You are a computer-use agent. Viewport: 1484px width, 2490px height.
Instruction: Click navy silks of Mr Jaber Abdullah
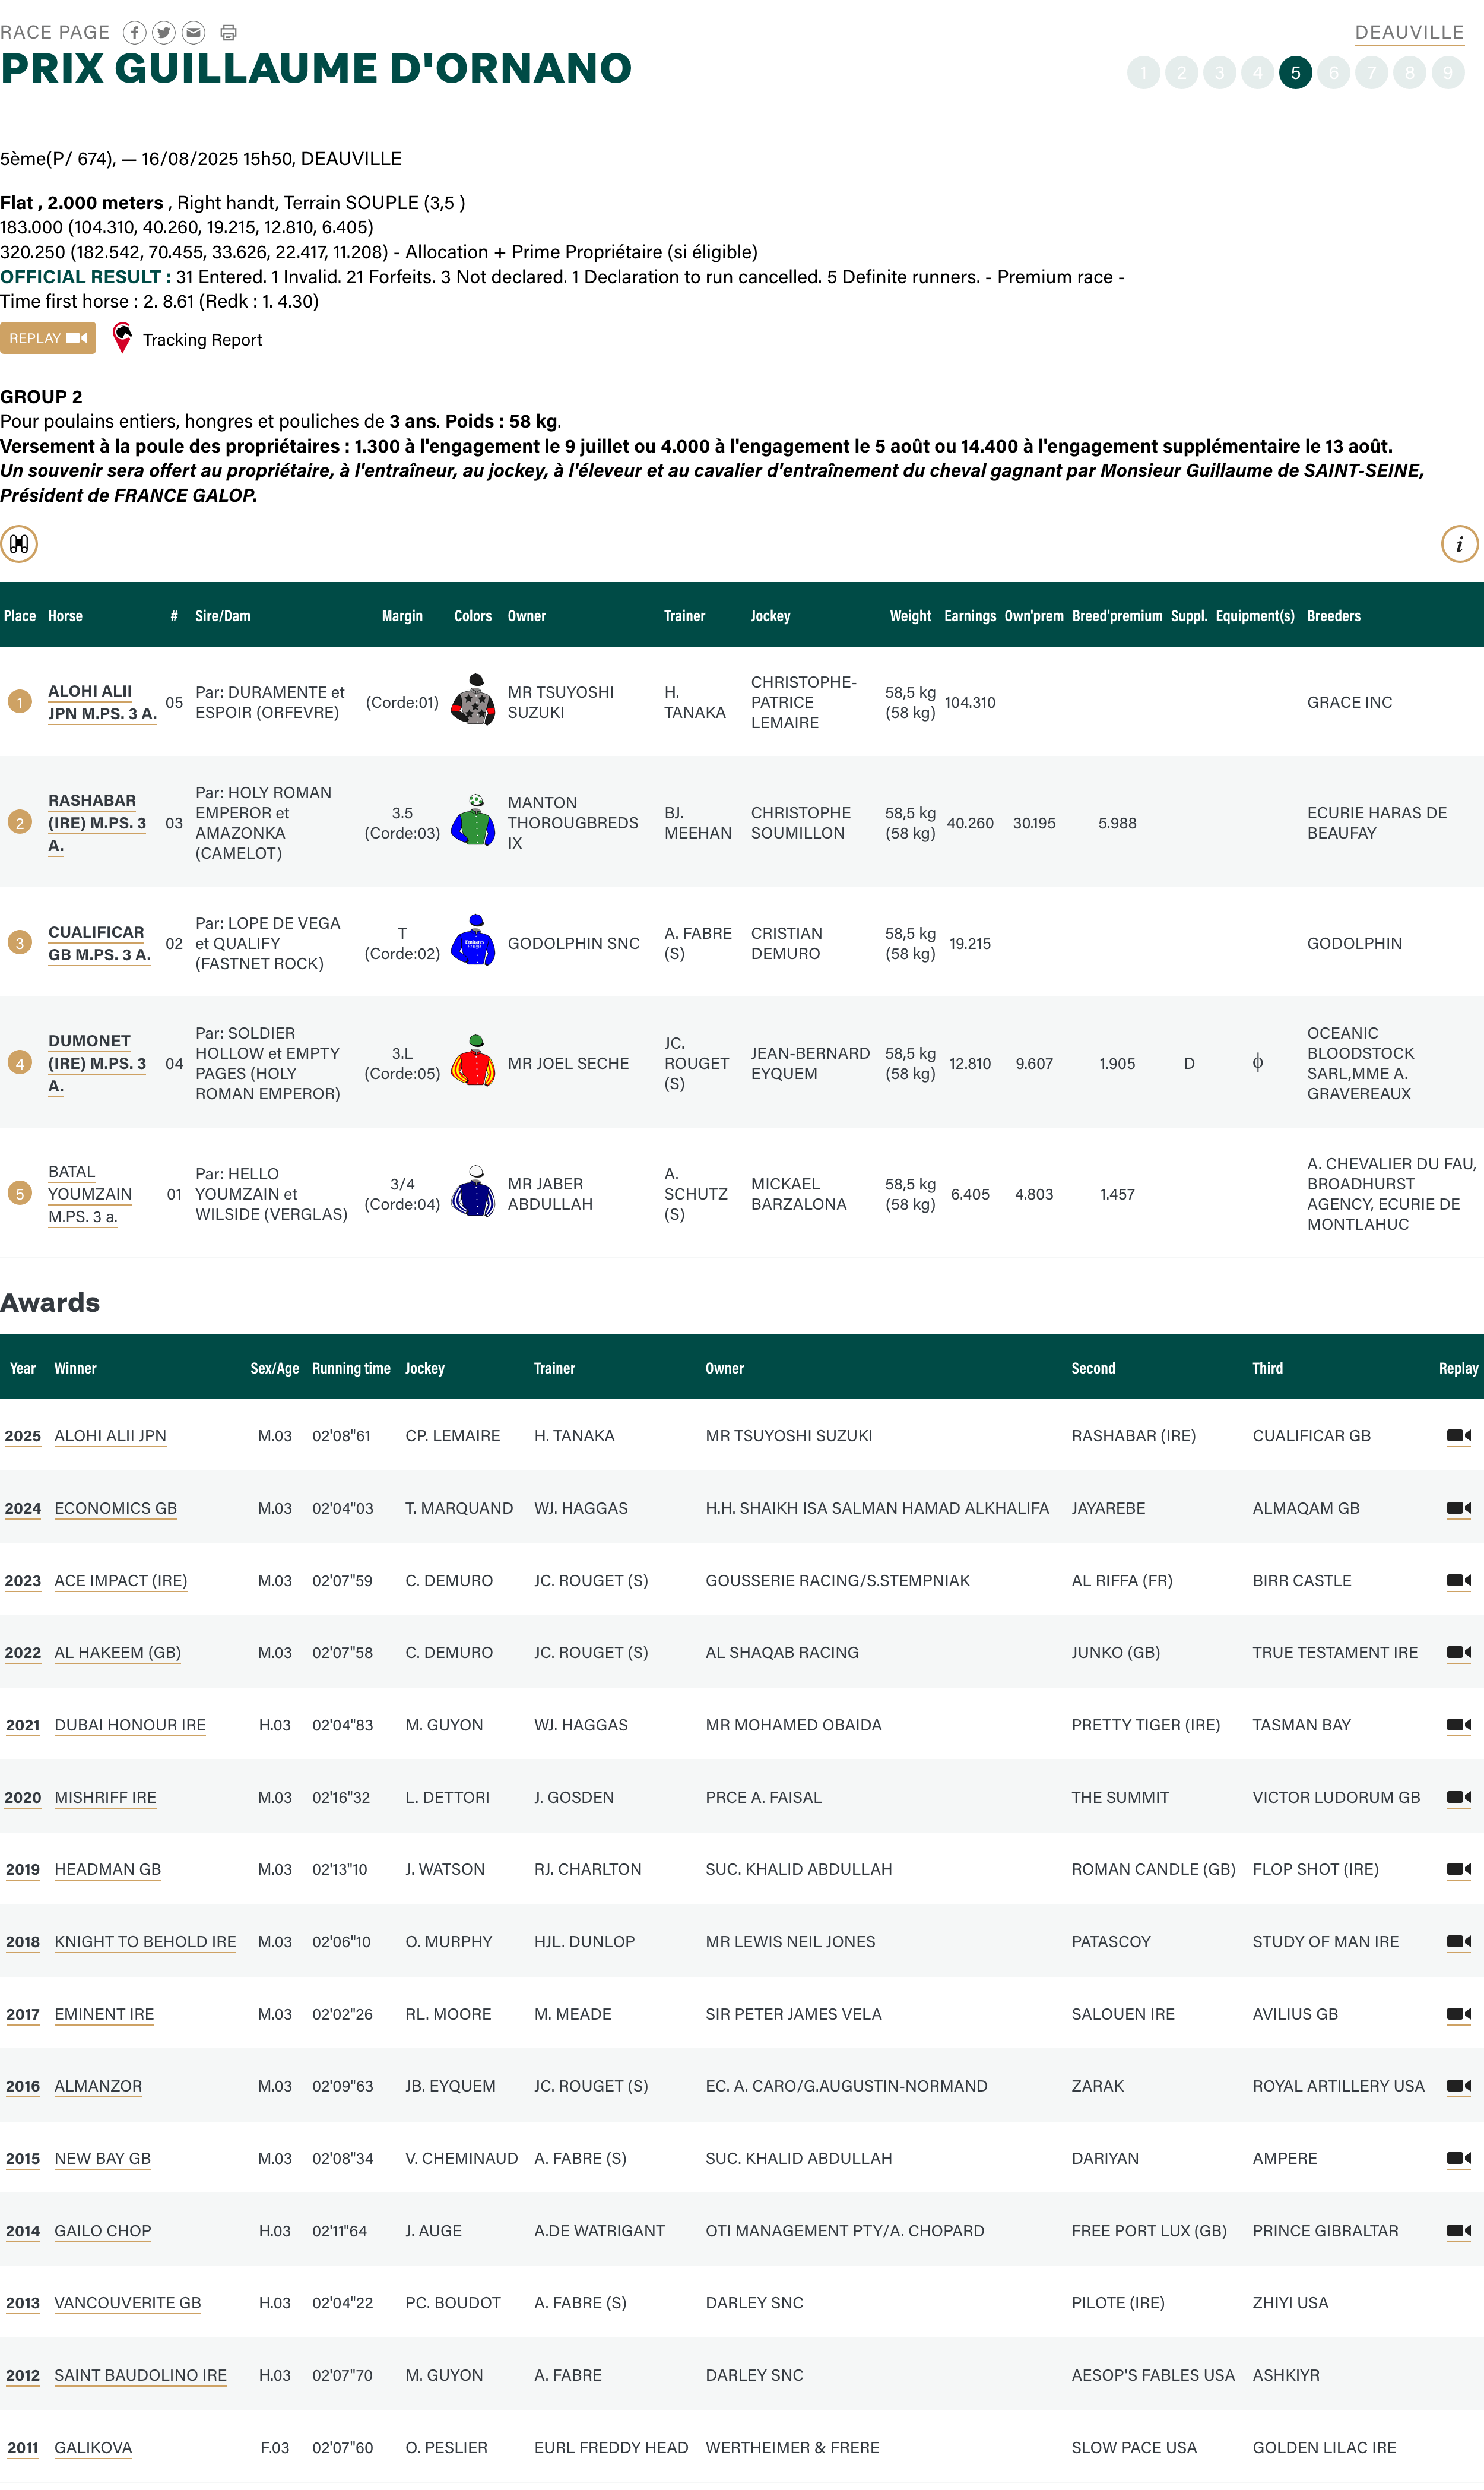474,1191
